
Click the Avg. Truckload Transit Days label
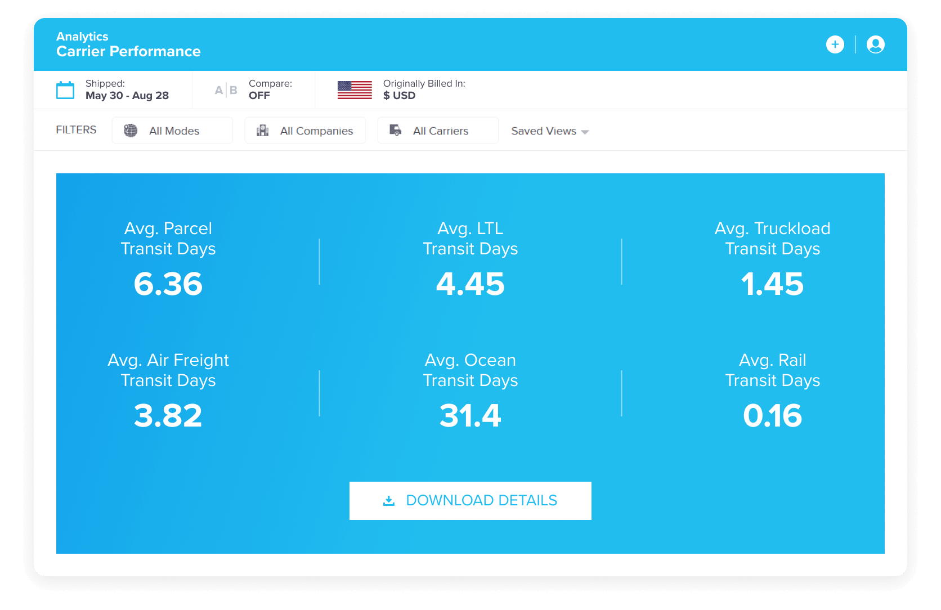tap(773, 239)
